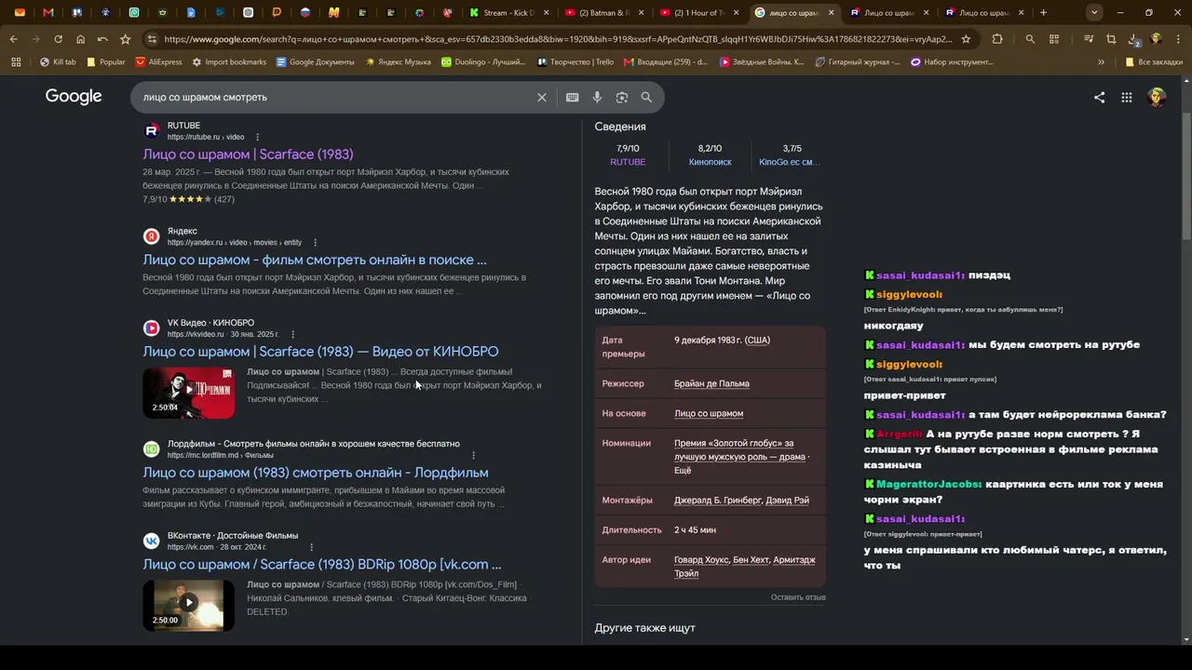The width and height of the screenshot is (1192, 670).
Task: Open the Google apps grid
Action: point(1126,97)
